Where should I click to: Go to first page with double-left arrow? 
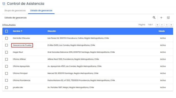[157, 25]
